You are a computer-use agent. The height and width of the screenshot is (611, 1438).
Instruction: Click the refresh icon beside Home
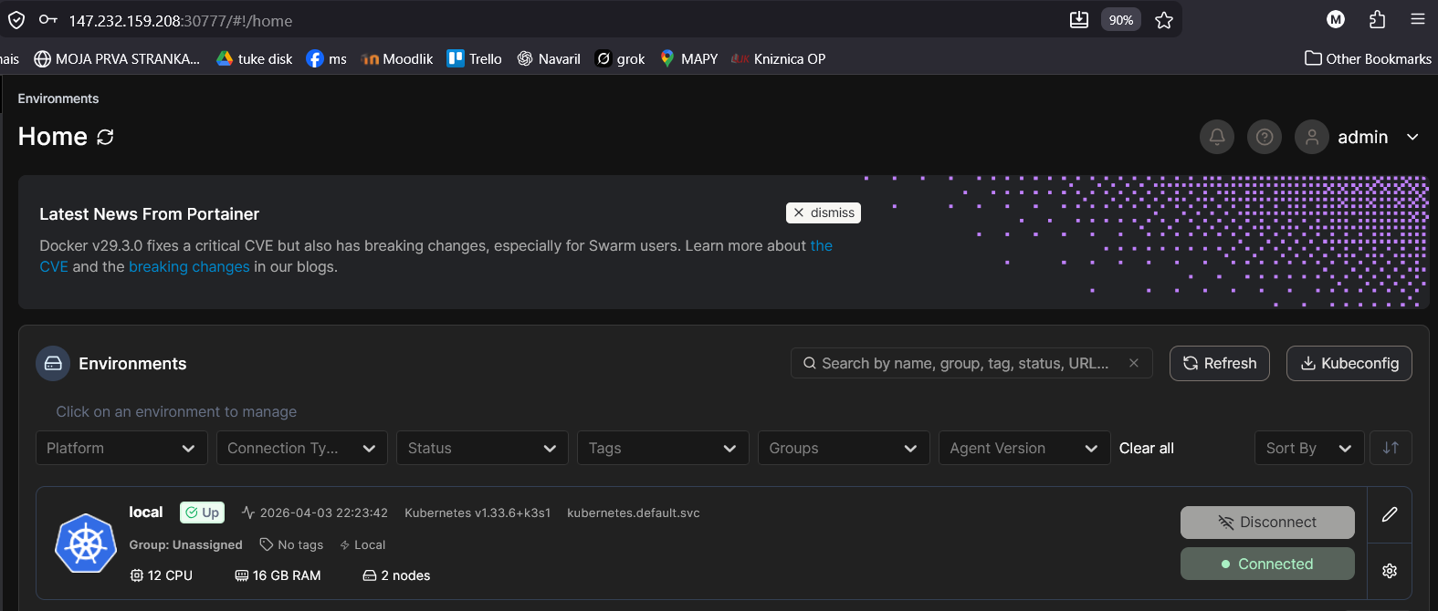106,137
